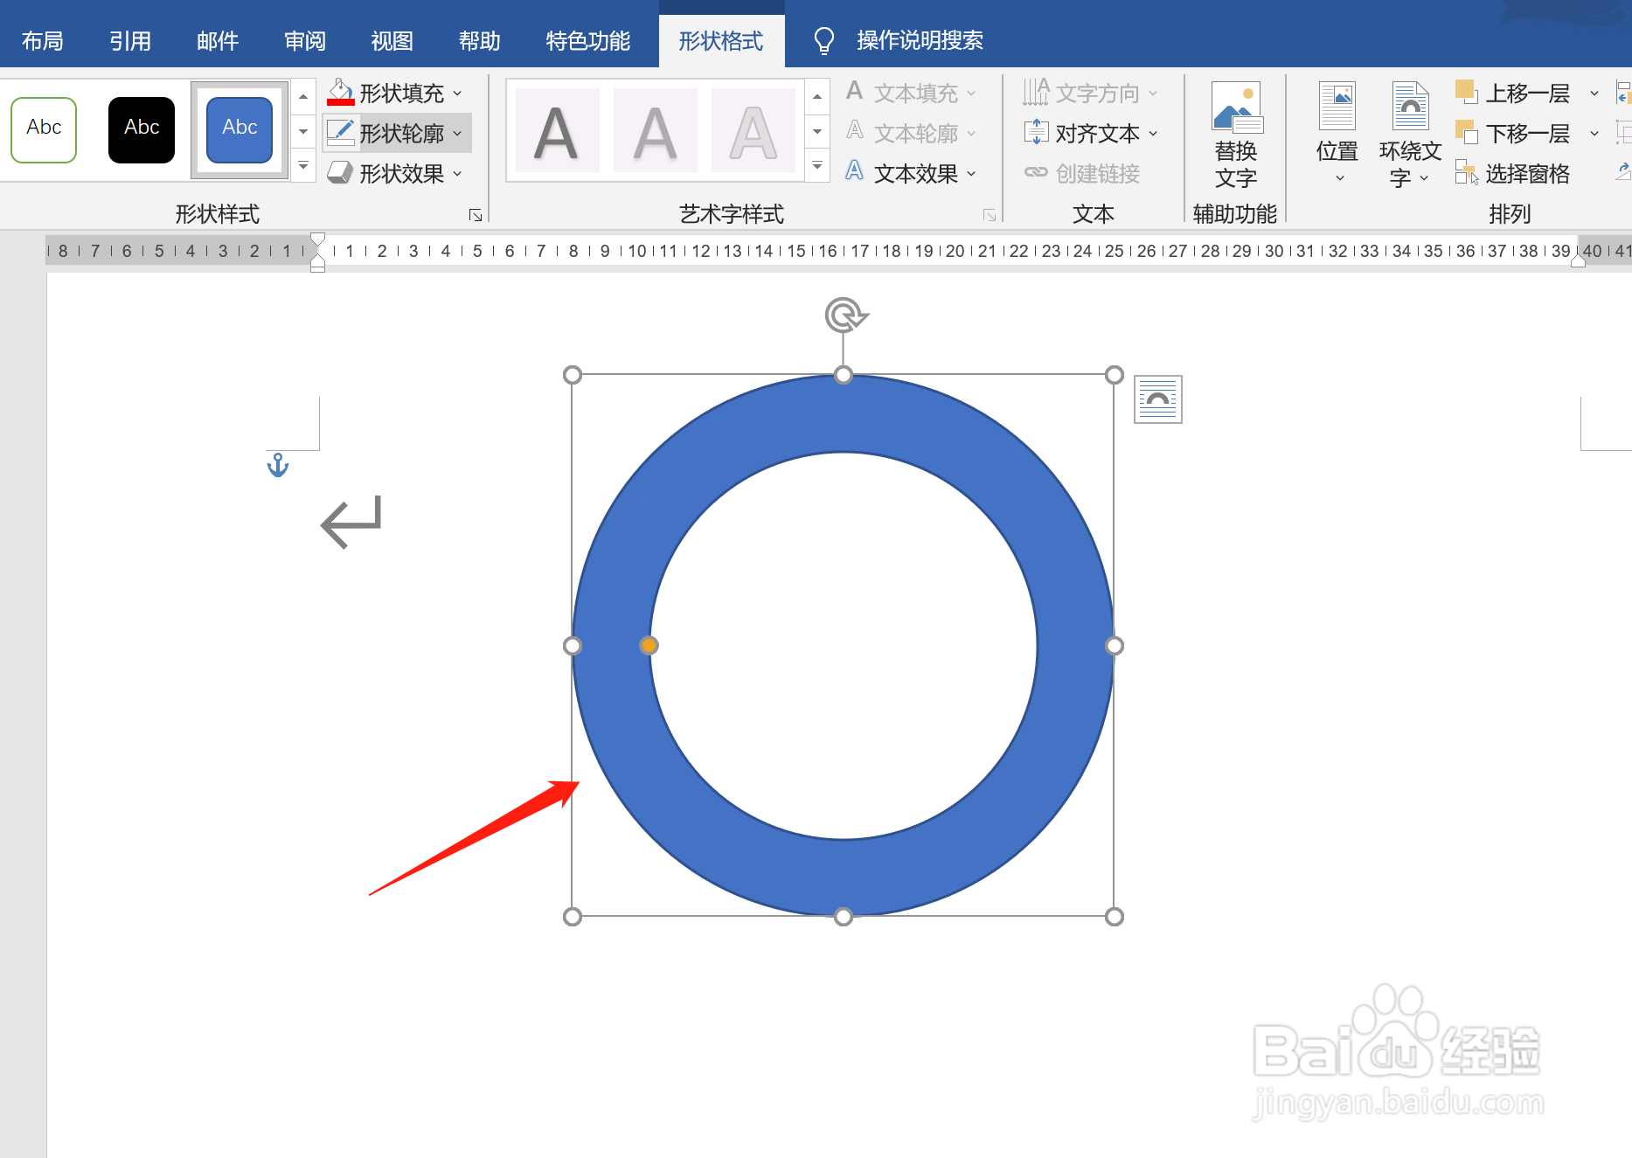Screen dimensions: 1632x1158
Task: Click the 形状填充 paint bucket icon
Action: pos(340,92)
